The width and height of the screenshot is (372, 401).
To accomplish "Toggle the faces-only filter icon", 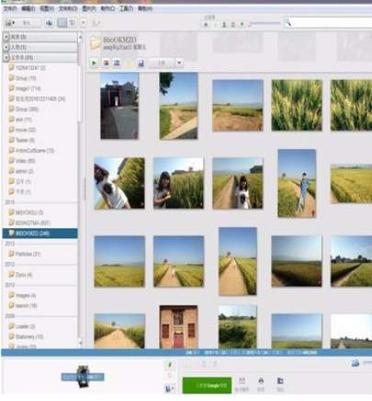I will [224, 25].
